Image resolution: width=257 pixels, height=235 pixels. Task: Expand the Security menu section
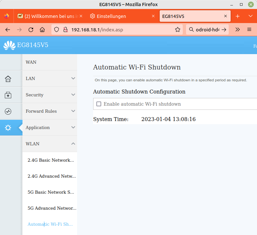tap(49, 95)
